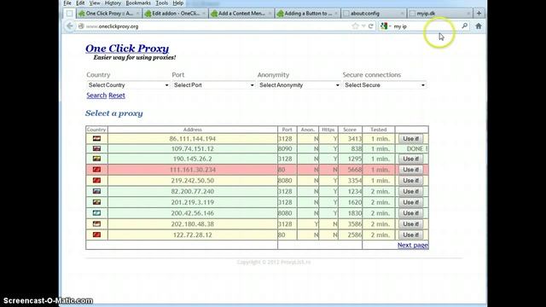This screenshot has height=307, width=546.
Task: Select address cell 109.74.151.12
Action: click(193, 148)
